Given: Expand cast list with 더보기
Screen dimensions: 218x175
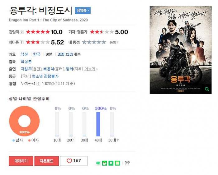Looking at the screenshot, I should (90, 69).
